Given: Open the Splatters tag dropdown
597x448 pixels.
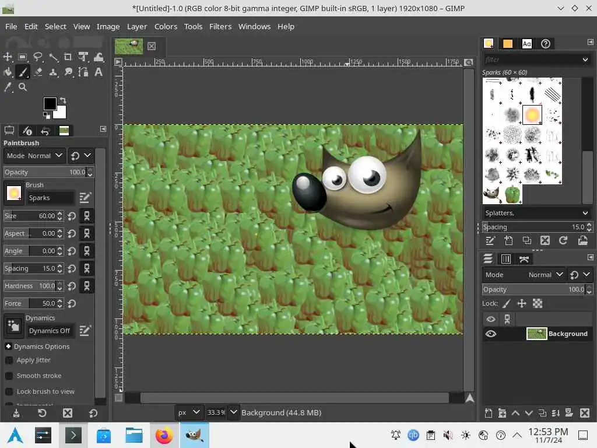Looking at the screenshot, I should click(585, 213).
